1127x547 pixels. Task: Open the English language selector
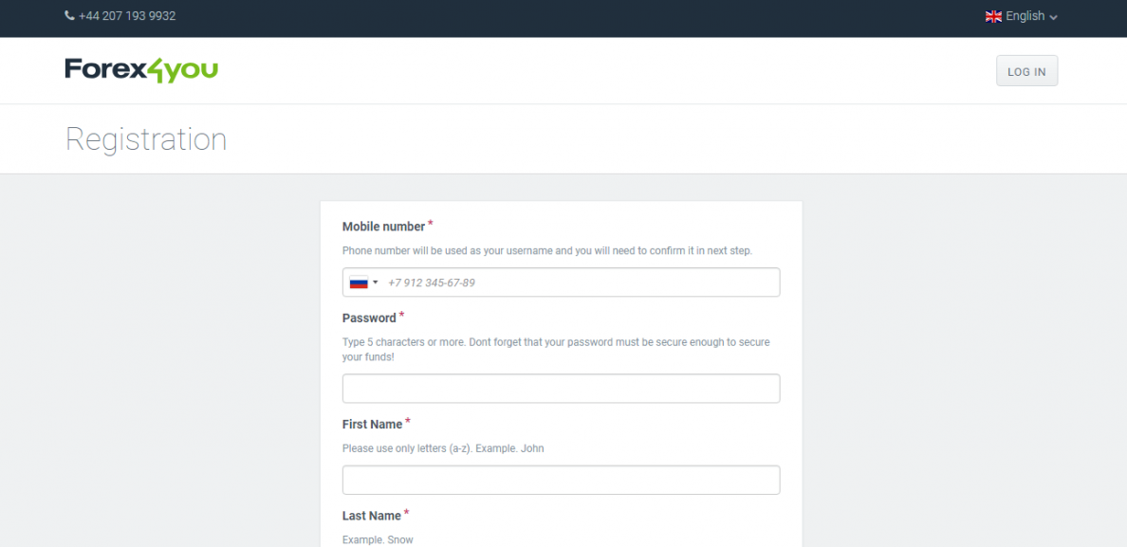point(1022,16)
